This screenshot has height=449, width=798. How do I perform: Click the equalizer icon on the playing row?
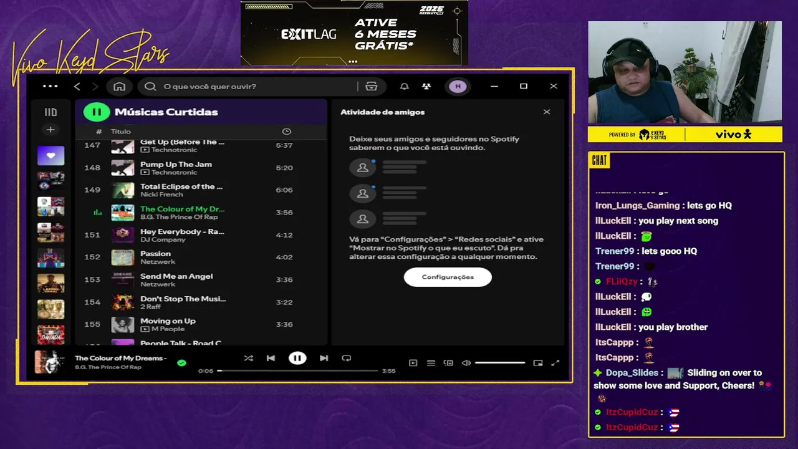point(97,213)
